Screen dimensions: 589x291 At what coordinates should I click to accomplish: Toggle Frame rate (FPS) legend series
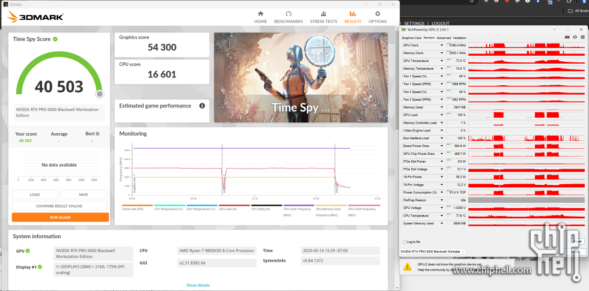(137, 208)
